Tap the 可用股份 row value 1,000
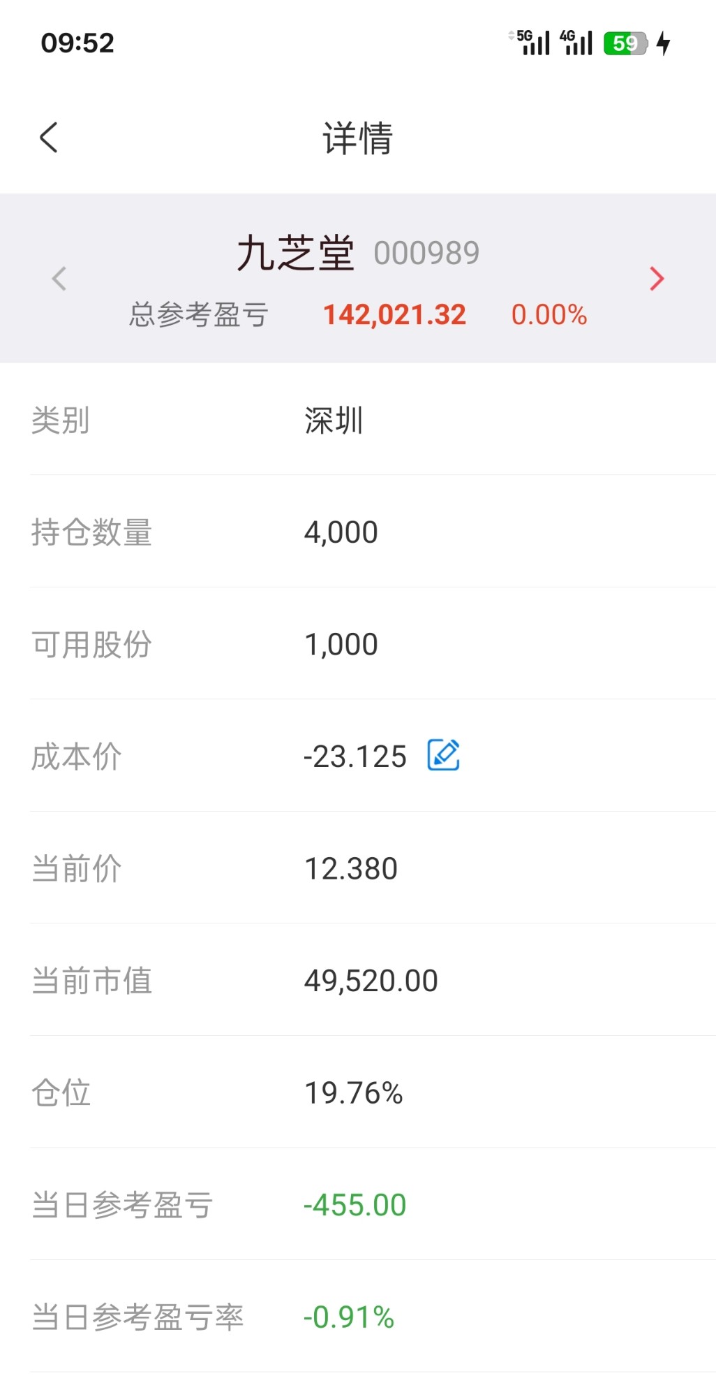Viewport: 716px width, 1397px height. click(x=341, y=644)
